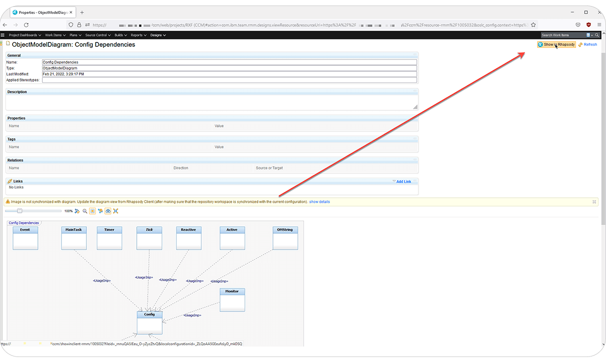Click the Show in Rhapsody button
Image resolution: width=606 pixels, height=362 pixels.
tap(556, 44)
